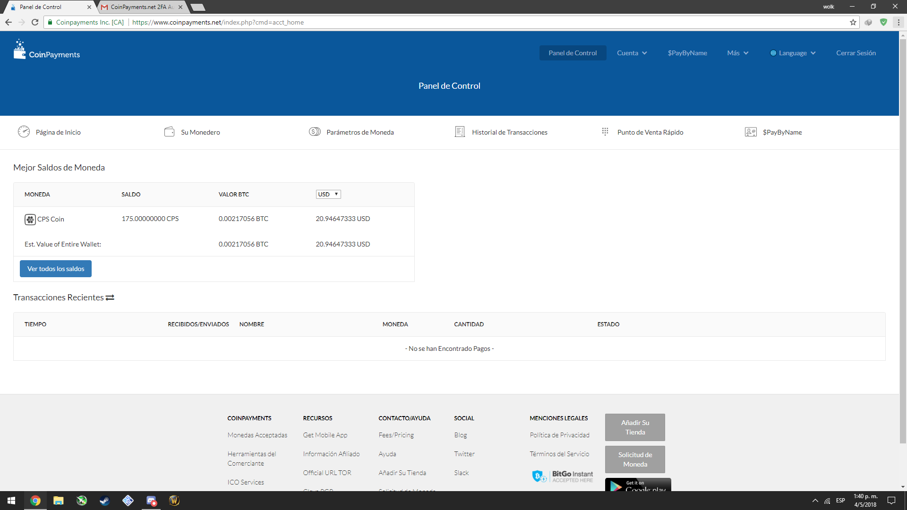Open the notification center icon
Viewport: 907px width, 510px height.
(891, 501)
